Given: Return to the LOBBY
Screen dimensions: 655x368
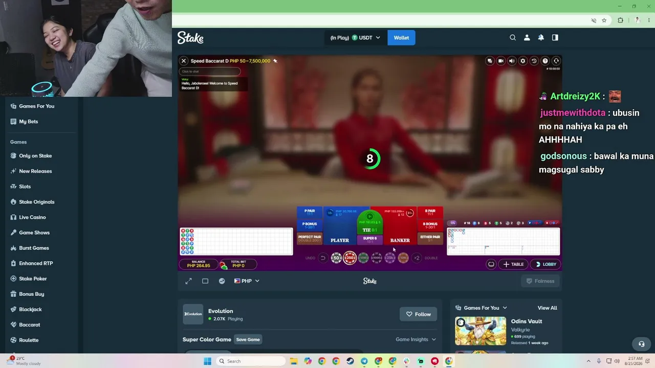Looking at the screenshot, I should (x=546, y=264).
